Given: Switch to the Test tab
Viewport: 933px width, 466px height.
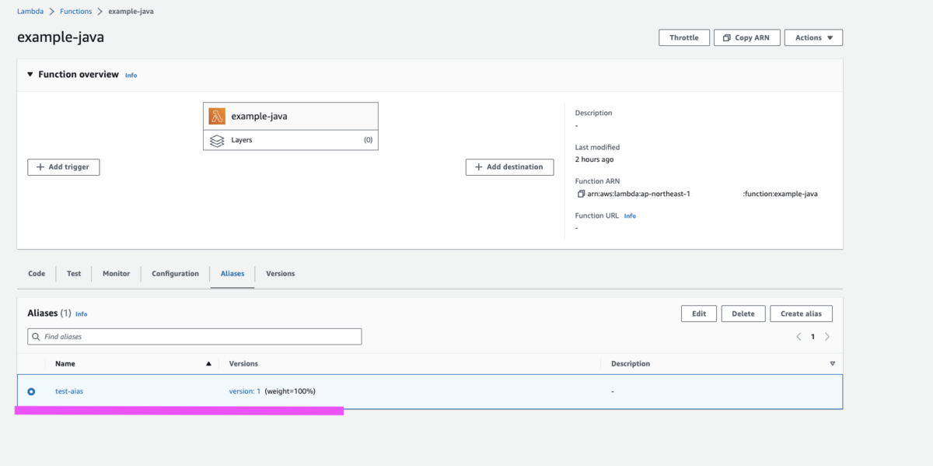Looking at the screenshot, I should pos(74,274).
